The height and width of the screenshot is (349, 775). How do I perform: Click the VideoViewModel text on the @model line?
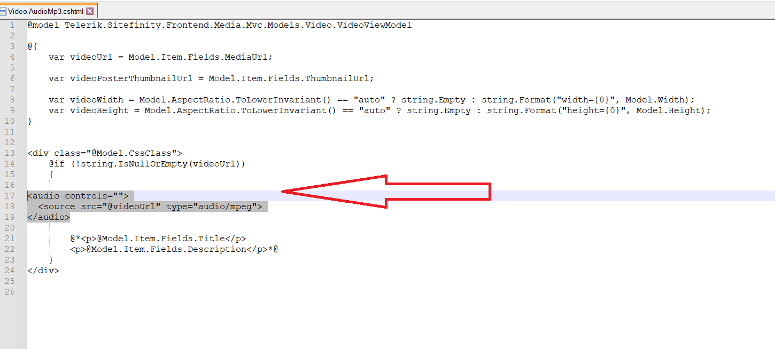pos(375,25)
